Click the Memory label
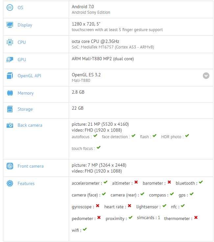 click(x=26, y=93)
